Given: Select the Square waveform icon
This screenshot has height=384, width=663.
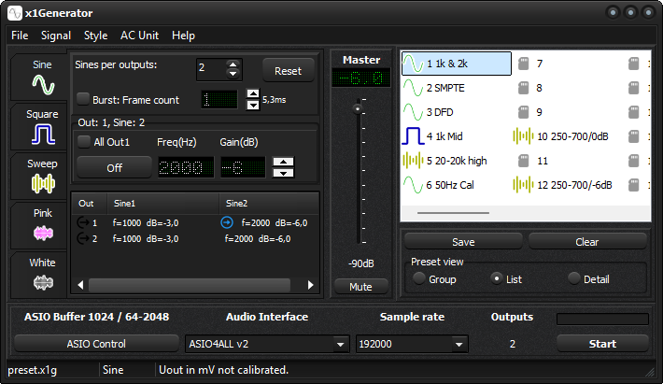Looking at the screenshot, I should [42, 134].
